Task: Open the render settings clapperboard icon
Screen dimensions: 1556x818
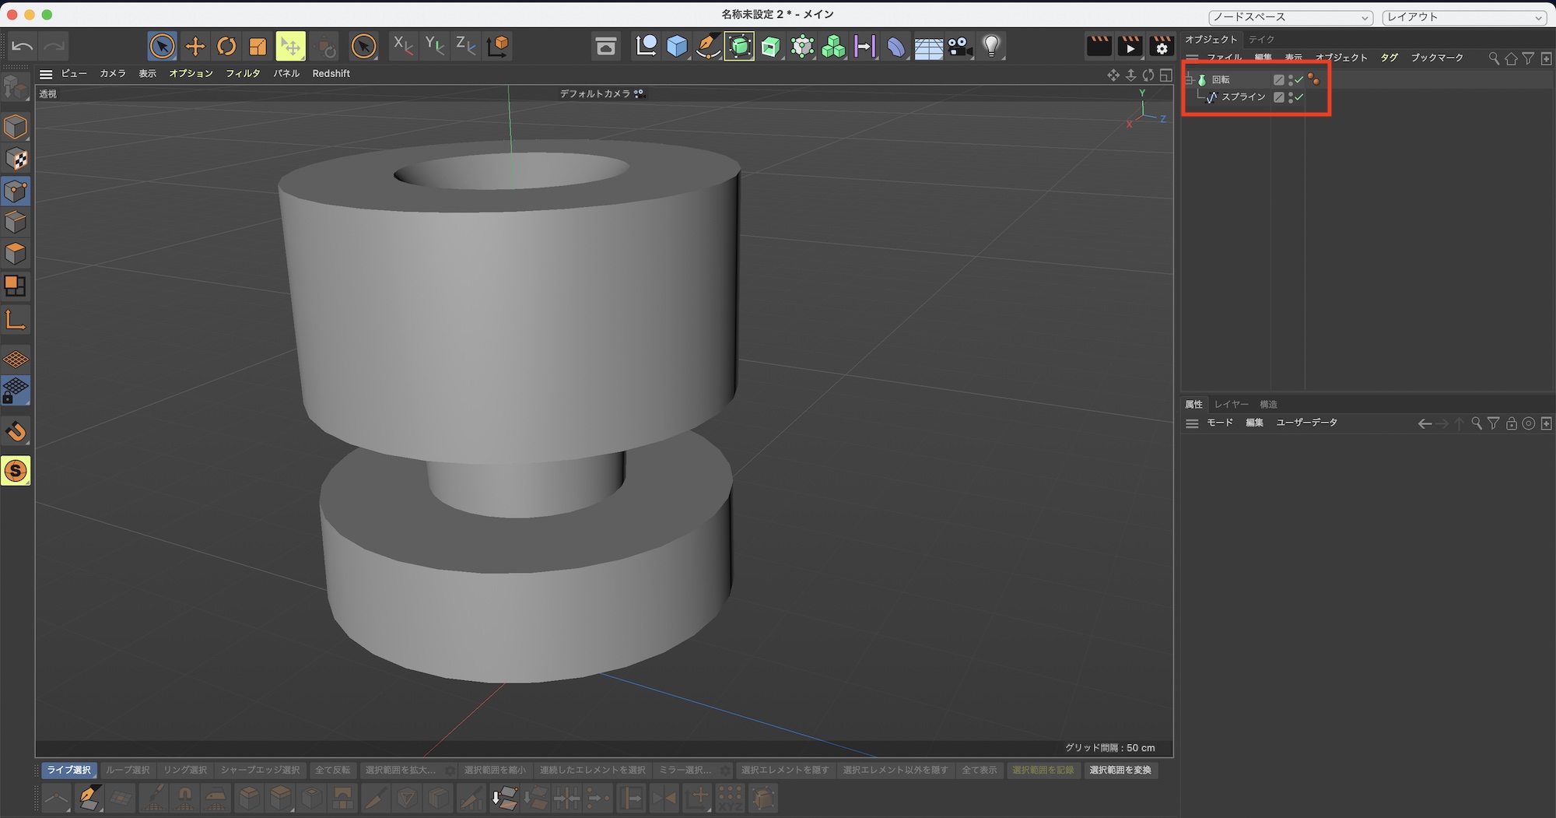Action: click(x=1161, y=47)
